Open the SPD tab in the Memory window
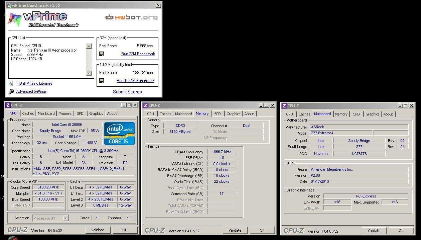 218,114
